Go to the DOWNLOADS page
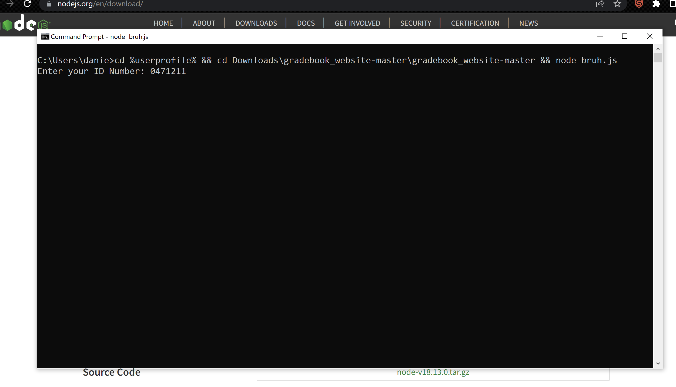 [256, 23]
